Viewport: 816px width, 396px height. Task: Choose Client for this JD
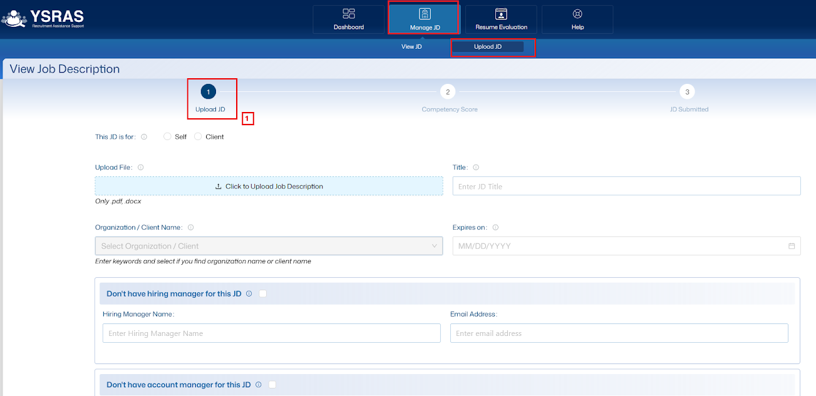198,136
